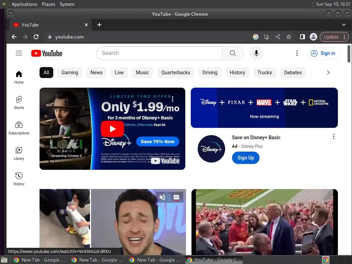Open a new browser tab
The image size is (352, 264).
point(99,25)
